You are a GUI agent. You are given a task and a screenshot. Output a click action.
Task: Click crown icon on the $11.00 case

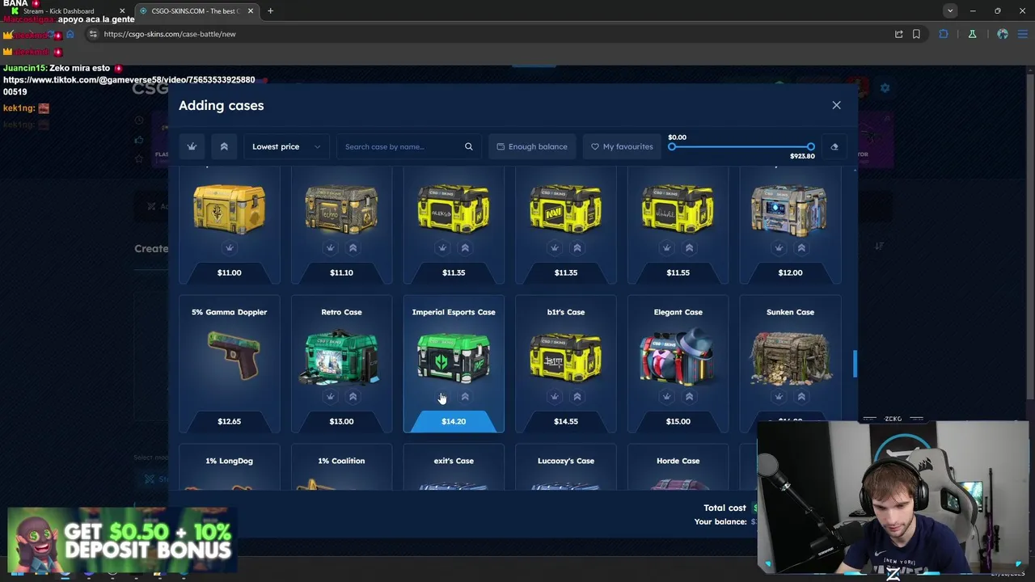point(229,248)
